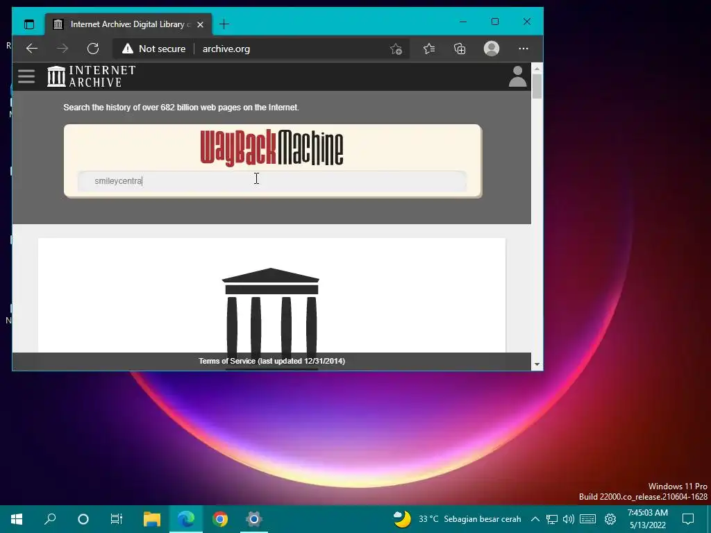Minimize the Edge window
711x533 pixels.
(463, 22)
